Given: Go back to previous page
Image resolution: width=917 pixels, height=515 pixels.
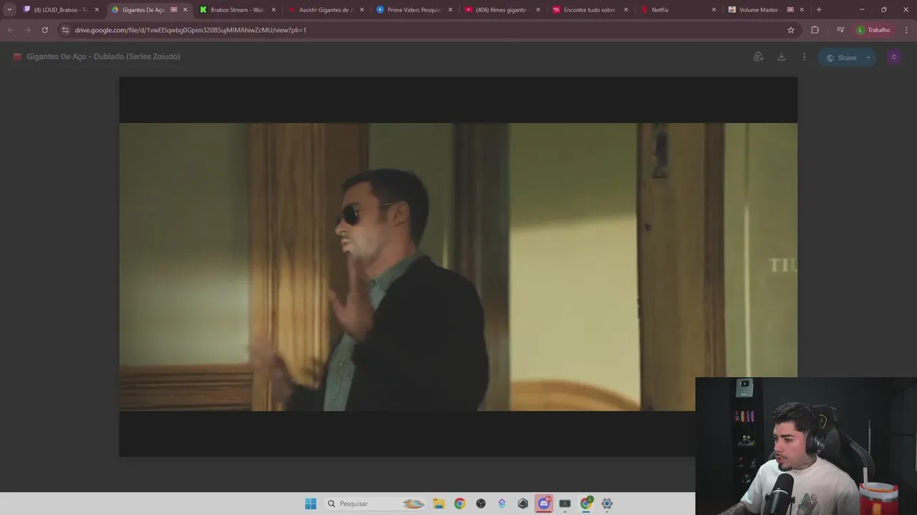Looking at the screenshot, I should click(10, 30).
